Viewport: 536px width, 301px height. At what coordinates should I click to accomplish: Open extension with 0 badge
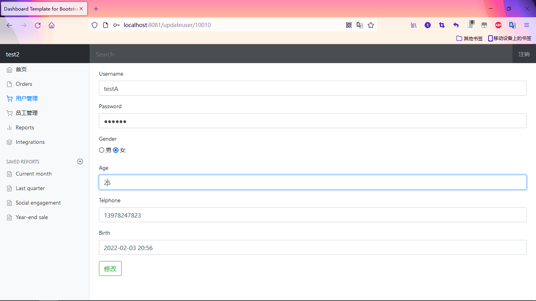(470, 24)
